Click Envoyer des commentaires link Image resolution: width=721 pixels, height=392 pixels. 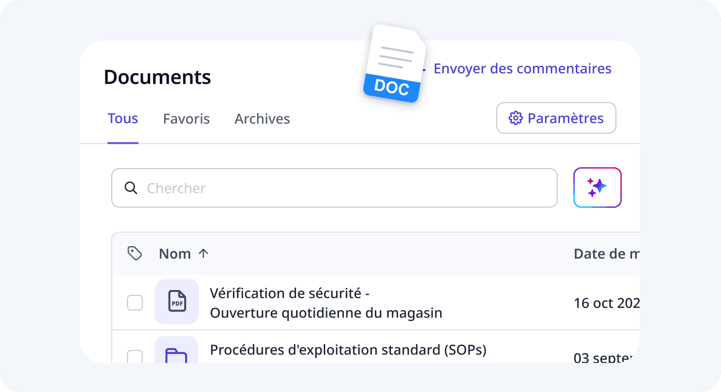522,69
